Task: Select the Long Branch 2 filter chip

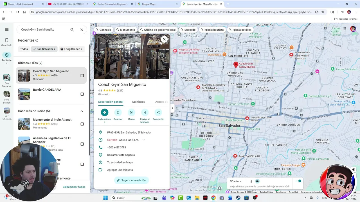Action: [x=71, y=49]
